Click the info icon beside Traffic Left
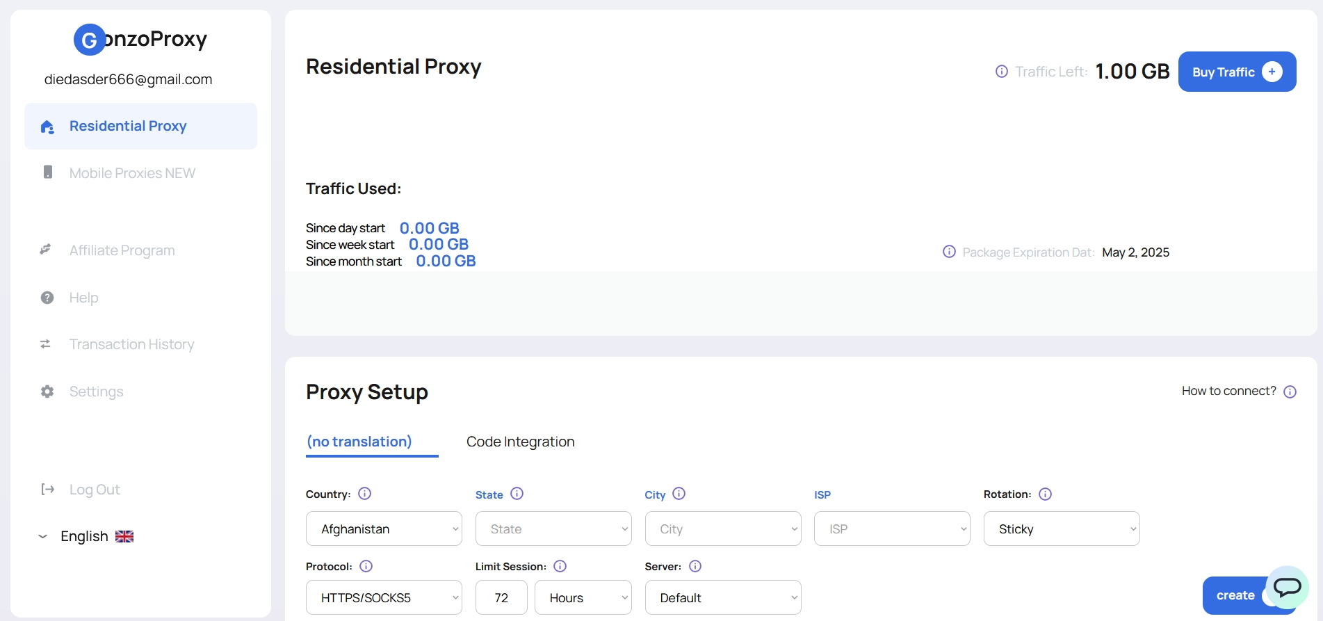1323x621 pixels. click(1001, 72)
